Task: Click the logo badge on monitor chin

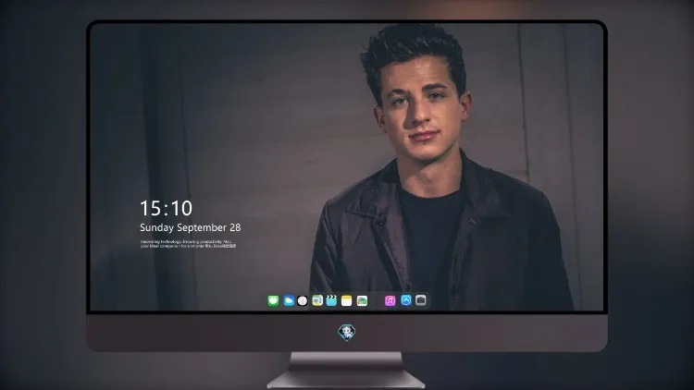Action: (347, 333)
